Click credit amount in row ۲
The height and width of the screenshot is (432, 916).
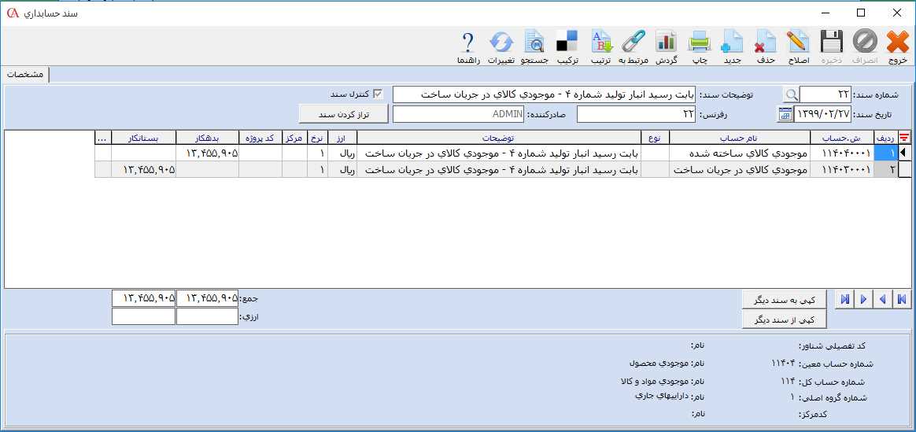[144, 169]
